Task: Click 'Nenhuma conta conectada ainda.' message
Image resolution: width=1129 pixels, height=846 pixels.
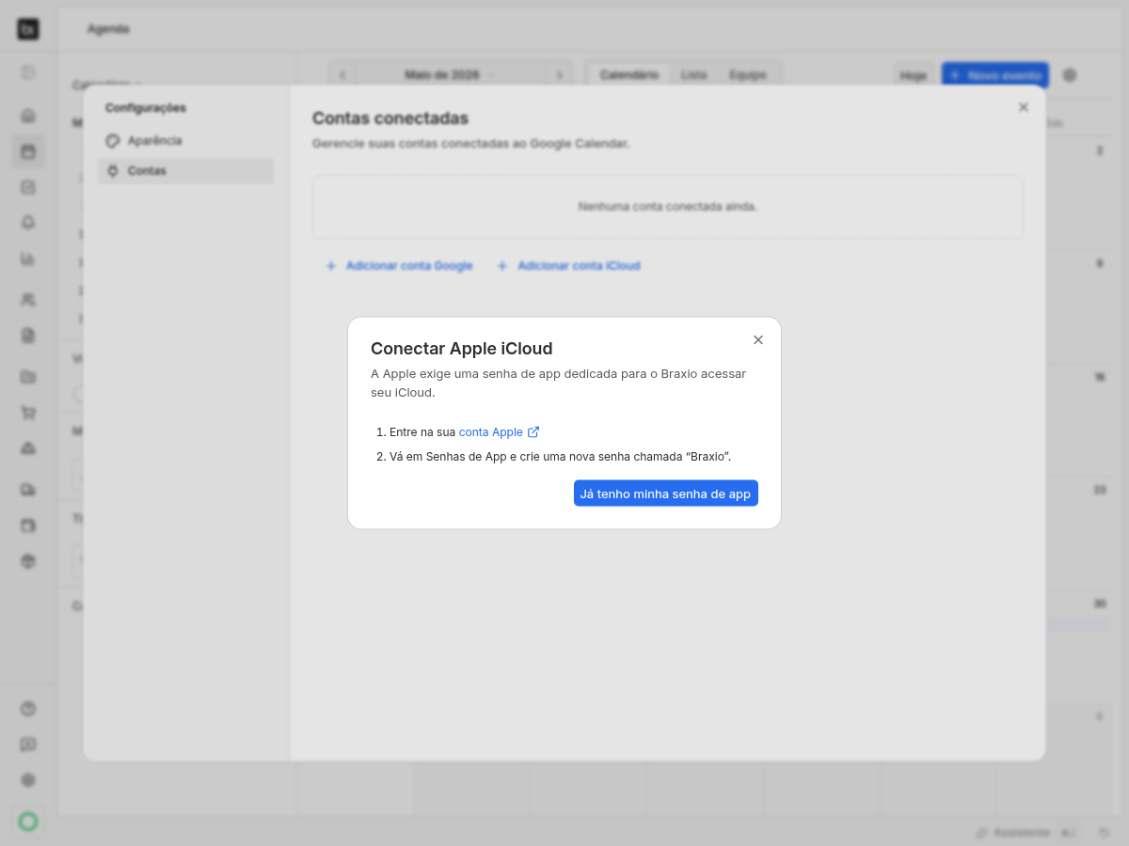Action: (x=668, y=207)
